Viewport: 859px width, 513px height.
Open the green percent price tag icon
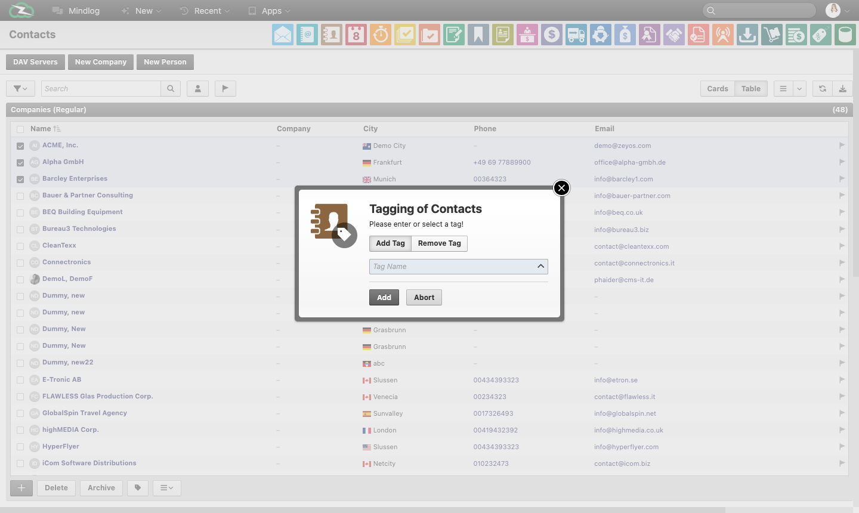[821, 35]
